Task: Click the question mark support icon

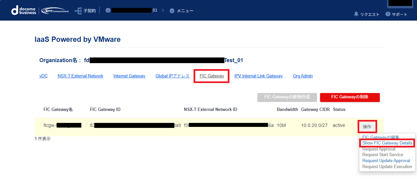Action: click(388, 14)
